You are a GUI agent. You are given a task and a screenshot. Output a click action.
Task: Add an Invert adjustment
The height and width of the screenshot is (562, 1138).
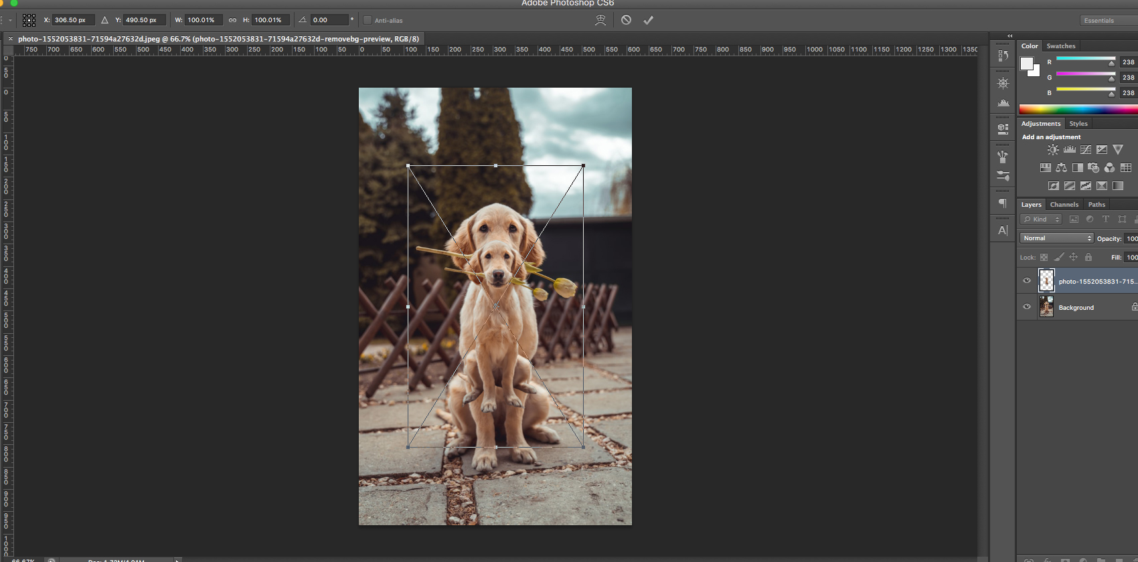1053,186
